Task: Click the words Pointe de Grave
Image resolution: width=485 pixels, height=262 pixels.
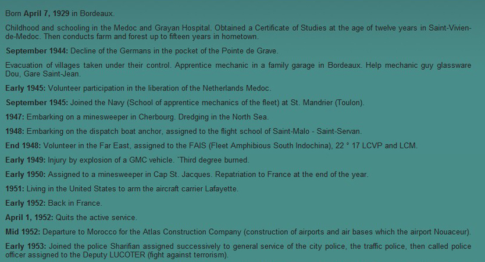Action: click(x=249, y=51)
